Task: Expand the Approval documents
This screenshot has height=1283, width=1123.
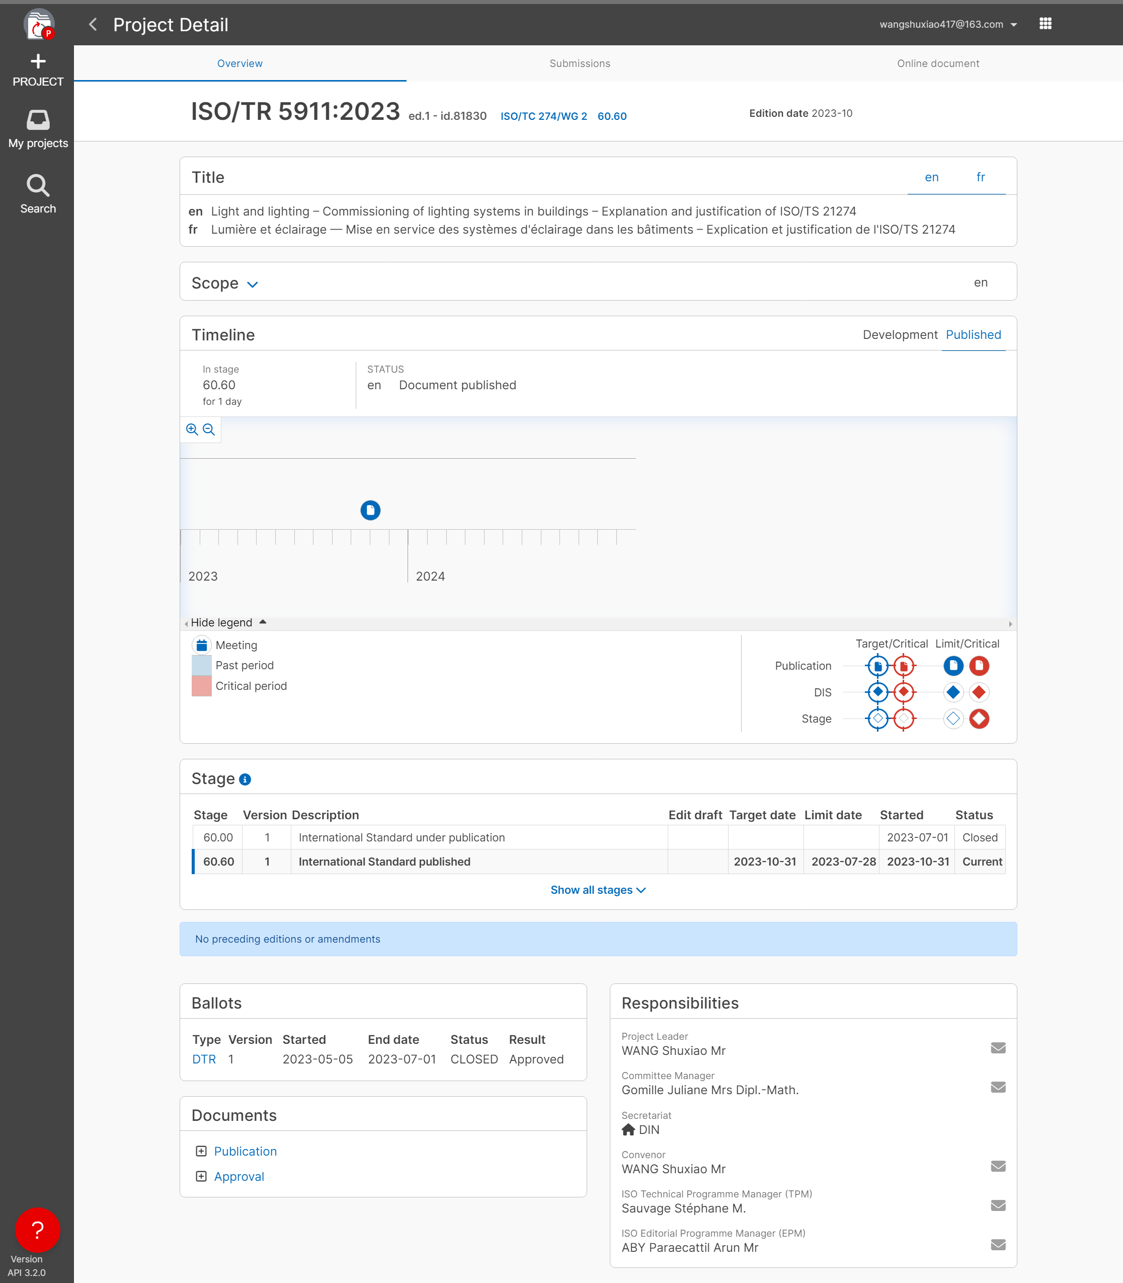Action: [x=201, y=1176]
